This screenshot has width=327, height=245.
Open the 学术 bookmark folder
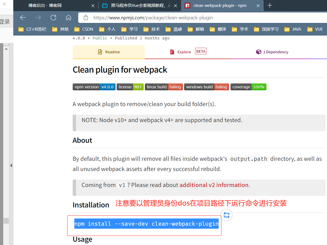point(240,29)
